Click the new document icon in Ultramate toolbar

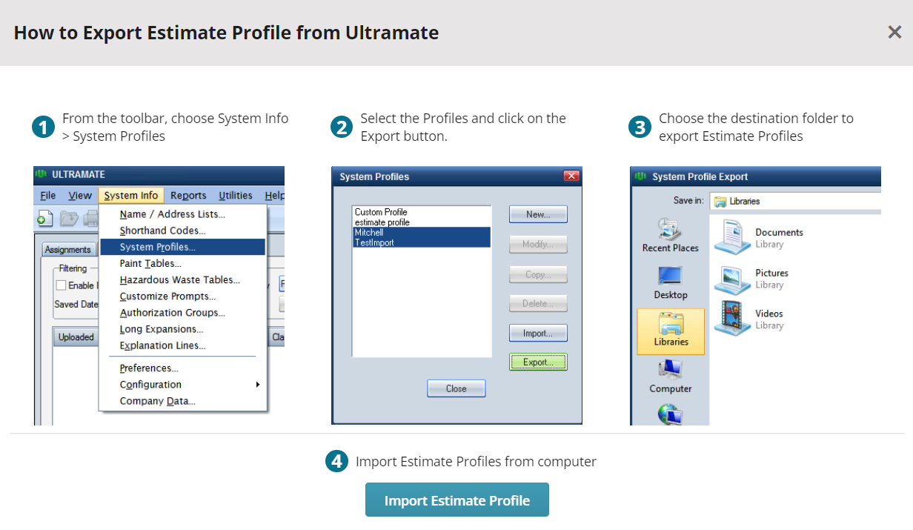pyautogui.click(x=45, y=218)
